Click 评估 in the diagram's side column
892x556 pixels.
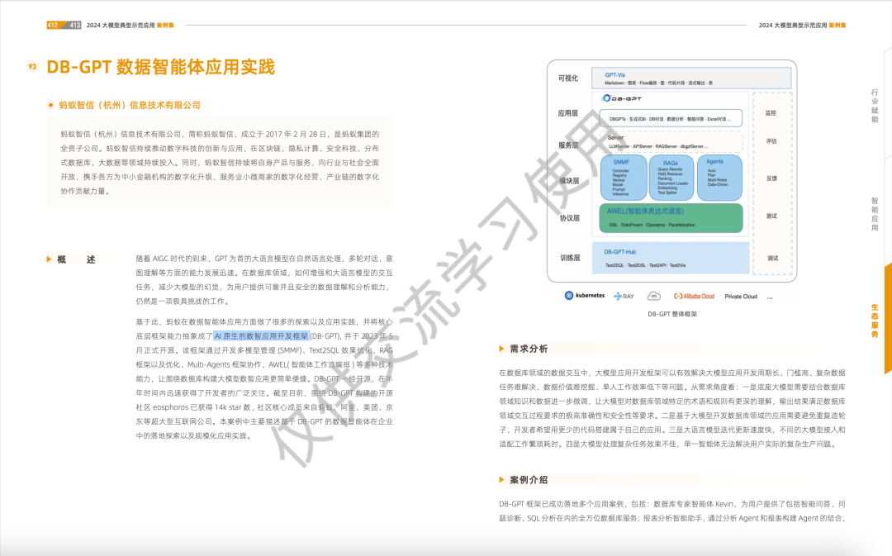pyautogui.click(x=771, y=141)
